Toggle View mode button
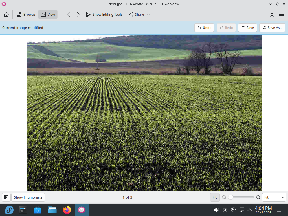288x216 pixels. pyautogui.click(x=48, y=14)
